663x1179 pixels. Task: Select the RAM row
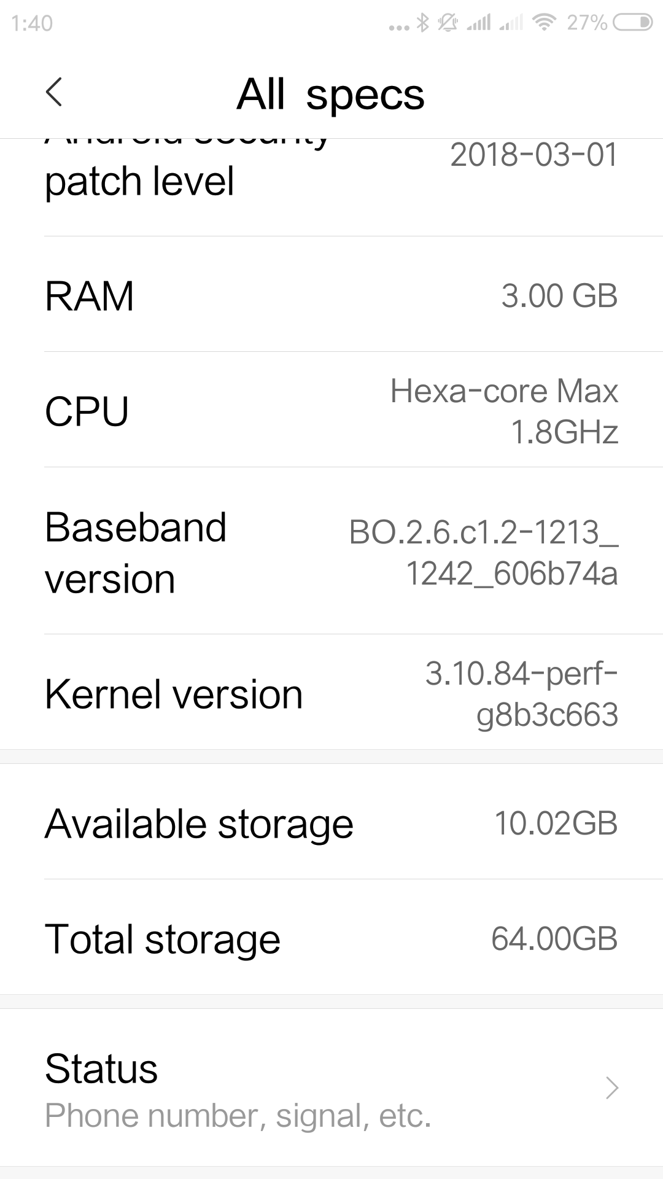click(x=331, y=295)
